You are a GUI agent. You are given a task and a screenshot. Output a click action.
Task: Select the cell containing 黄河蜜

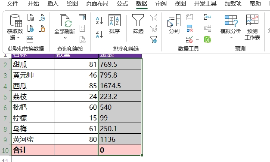pos(33,139)
